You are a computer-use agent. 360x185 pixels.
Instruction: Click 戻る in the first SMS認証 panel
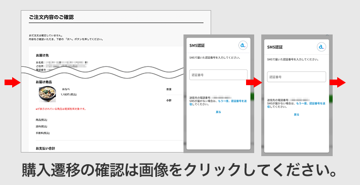(x=218, y=112)
